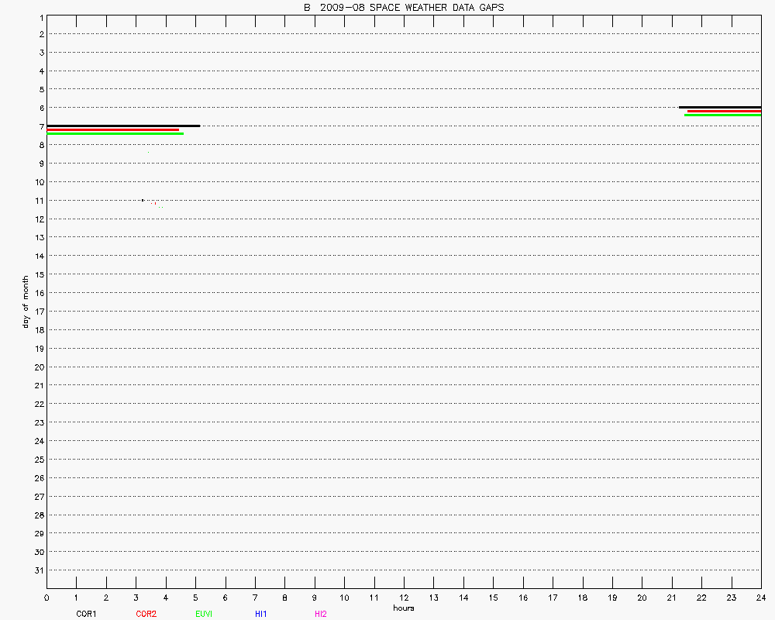
Task: Click the COR1 legend label
Action: tap(85, 614)
